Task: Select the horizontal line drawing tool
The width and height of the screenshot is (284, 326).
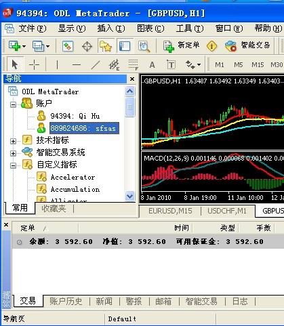Action: 77,65
